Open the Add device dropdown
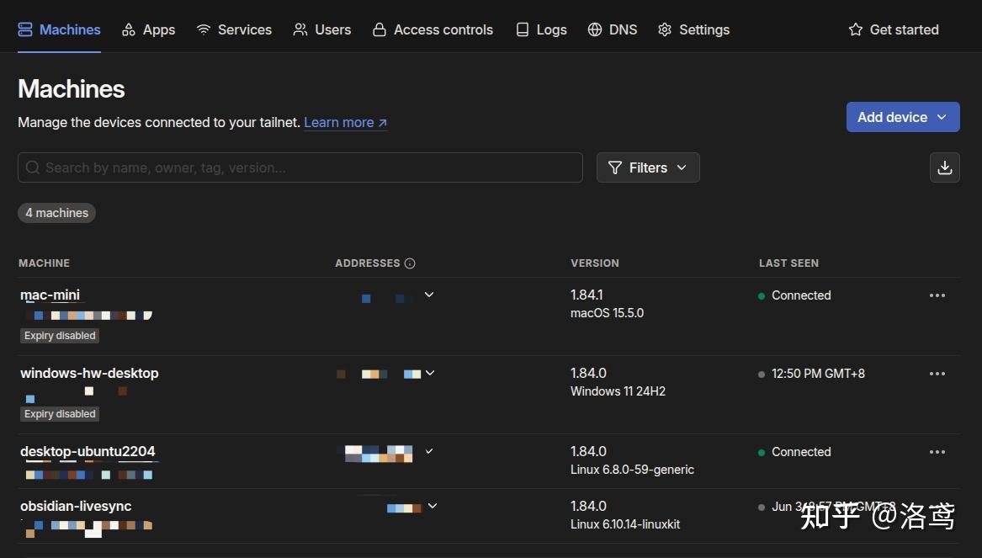This screenshot has height=558, width=982. (901, 117)
